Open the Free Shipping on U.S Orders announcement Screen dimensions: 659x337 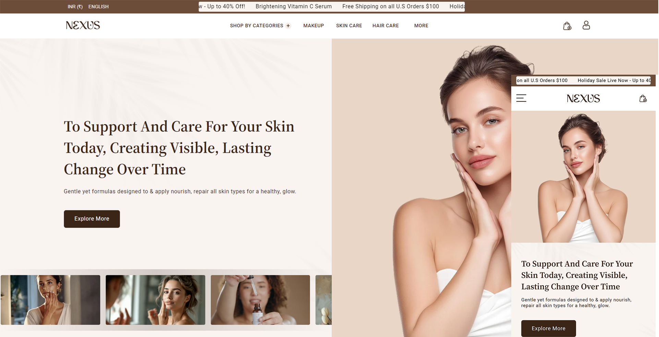tap(391, 7)
